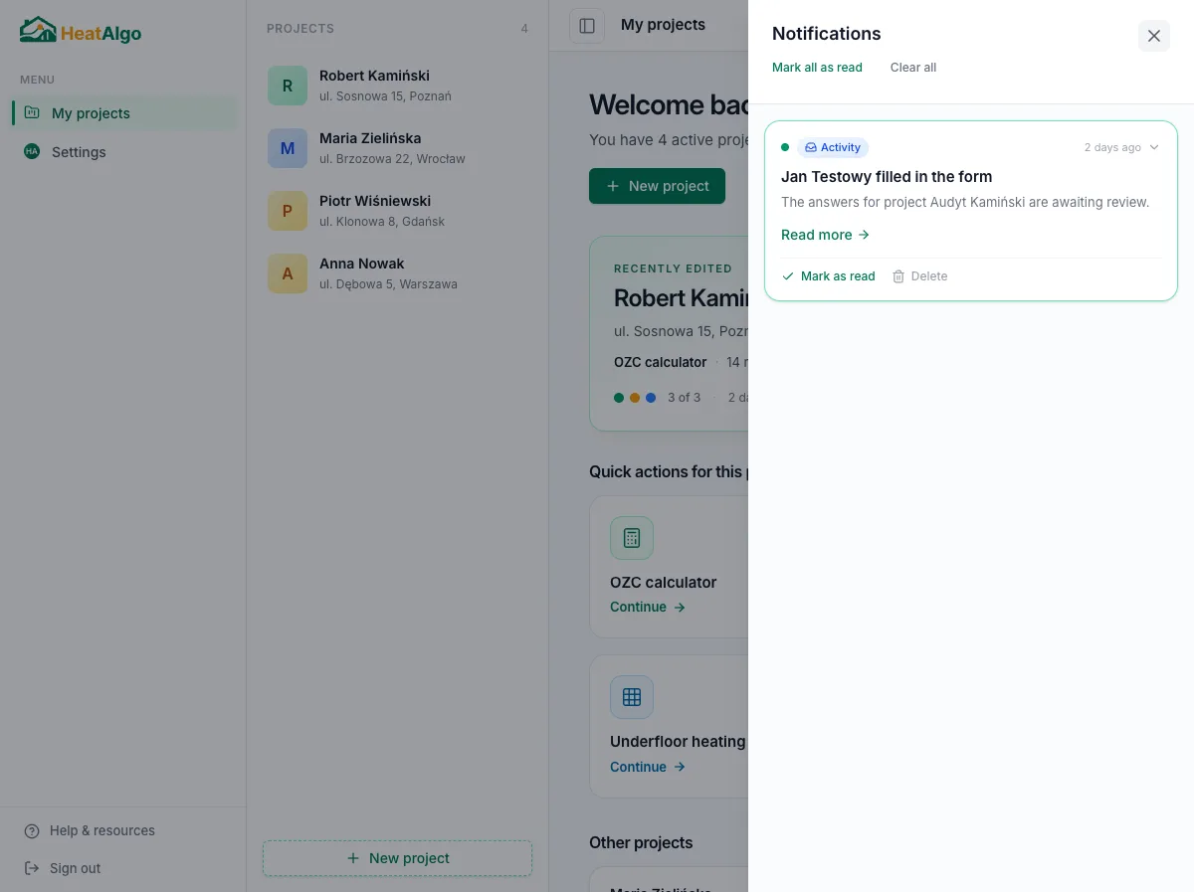Open My projects in the sidebar menu
Viewport: 1194px width, 892px height.
click(x=125, y=113)
